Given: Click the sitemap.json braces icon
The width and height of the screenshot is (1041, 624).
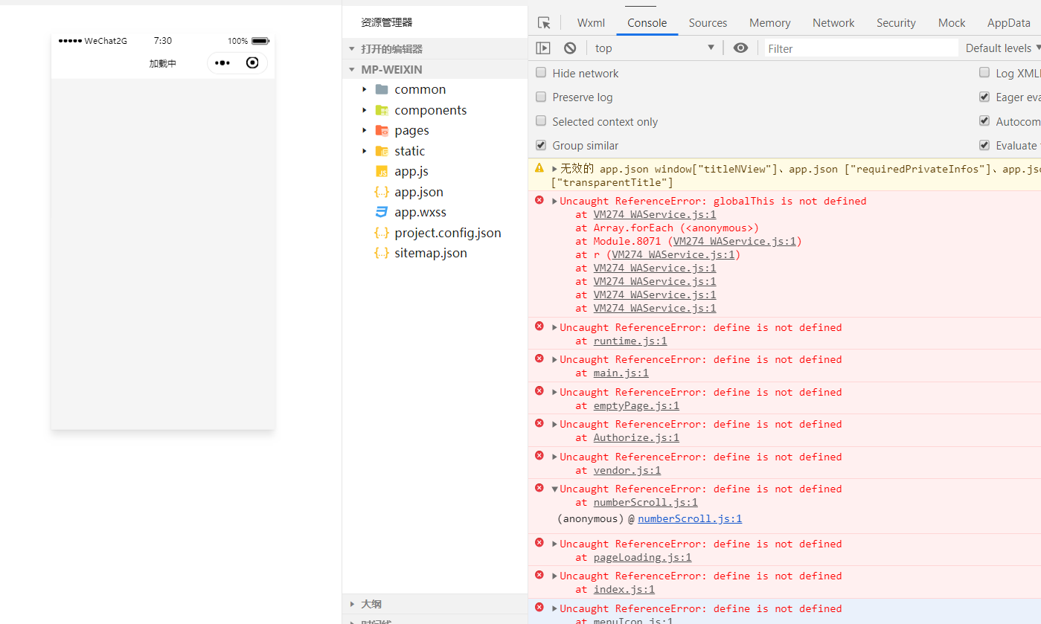Looking at the screenshot, I should 382,253.
